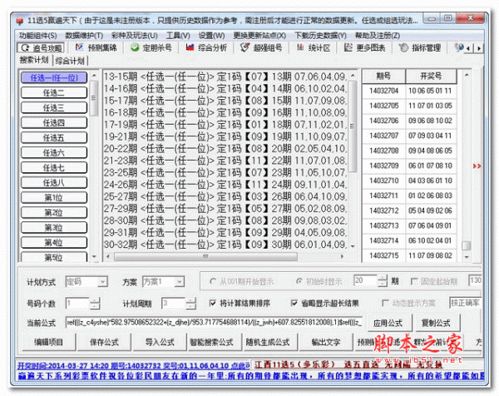The height and width of the screenshot is (396, 499).
Task: Adjust the 计划周期 stepper arrows
Action: point(190,304)
